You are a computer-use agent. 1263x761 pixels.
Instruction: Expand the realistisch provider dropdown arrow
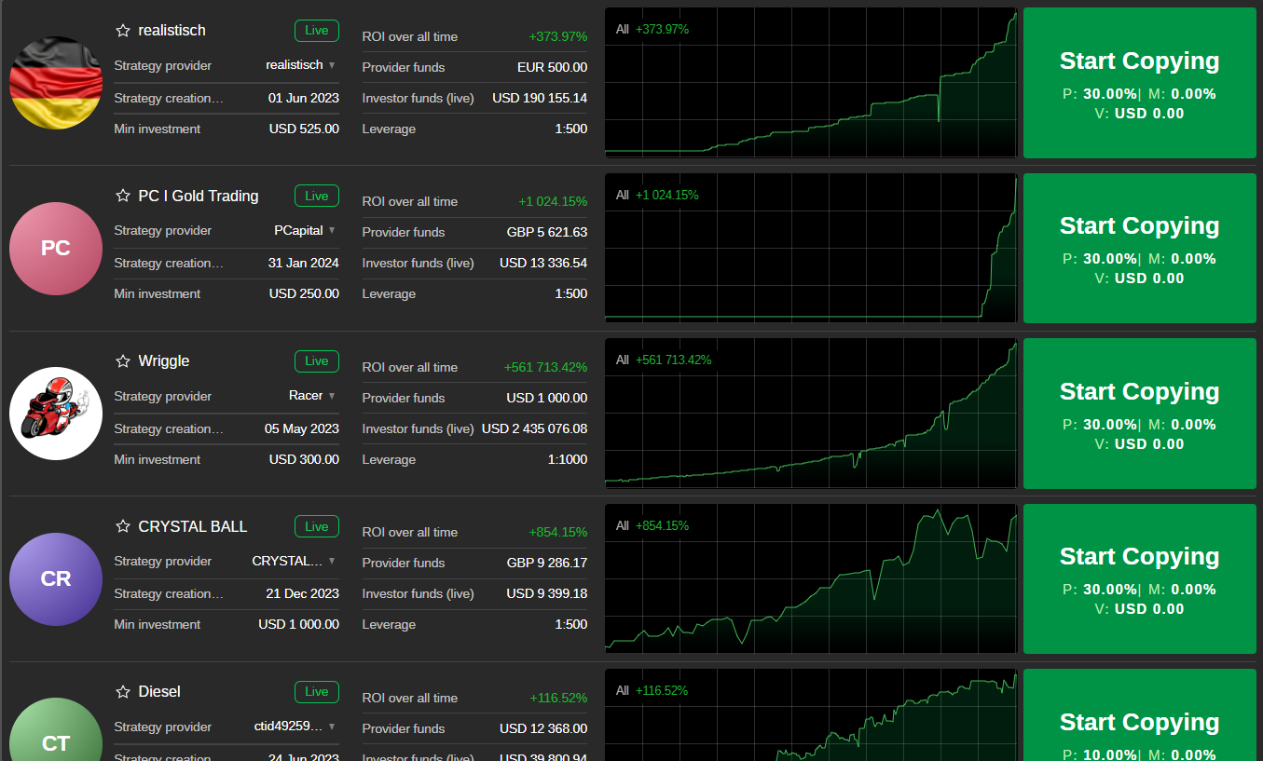click(x=332, y=65)
